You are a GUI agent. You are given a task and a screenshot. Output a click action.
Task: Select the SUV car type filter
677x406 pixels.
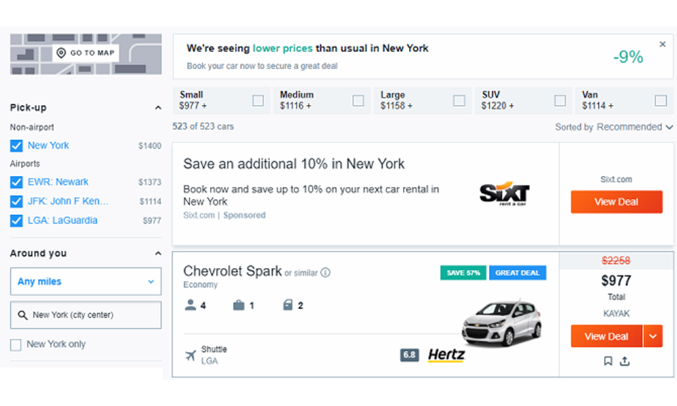(x=560, y=101)
